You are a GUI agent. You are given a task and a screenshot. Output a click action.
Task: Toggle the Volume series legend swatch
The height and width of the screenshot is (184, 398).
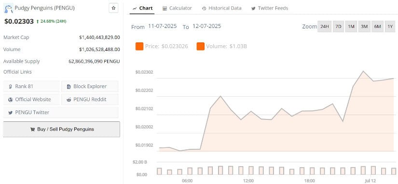(201, 46)
